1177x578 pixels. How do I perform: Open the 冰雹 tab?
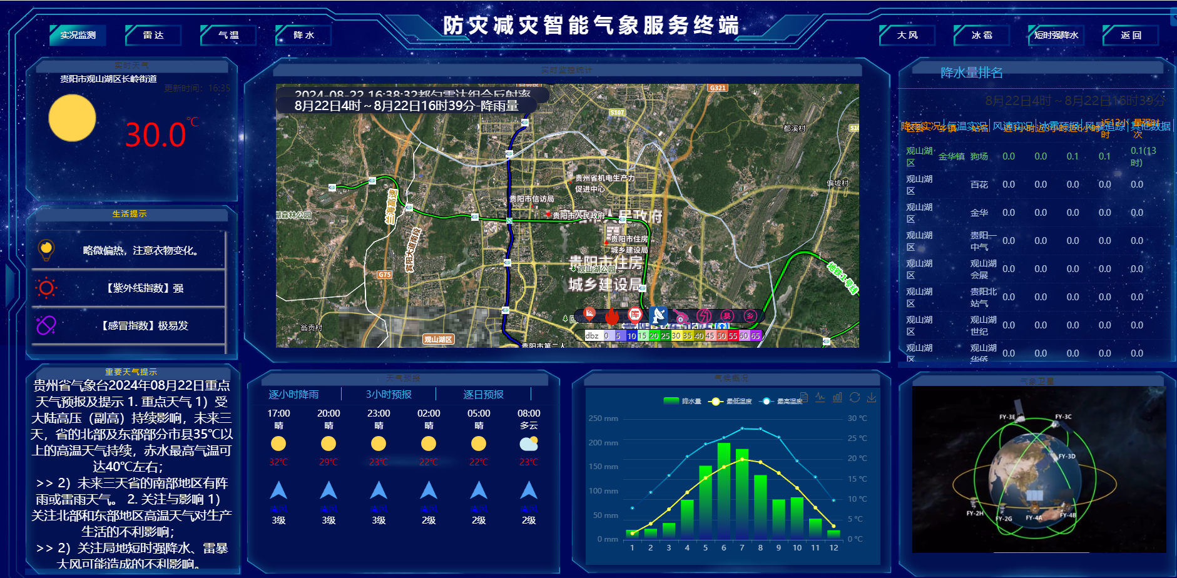coord(982,35)
